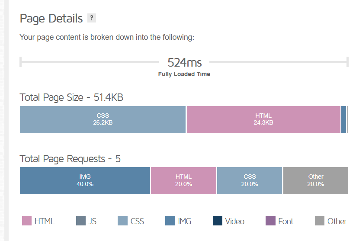Click the IMG legend color swatch

click(x=170, y=221)
